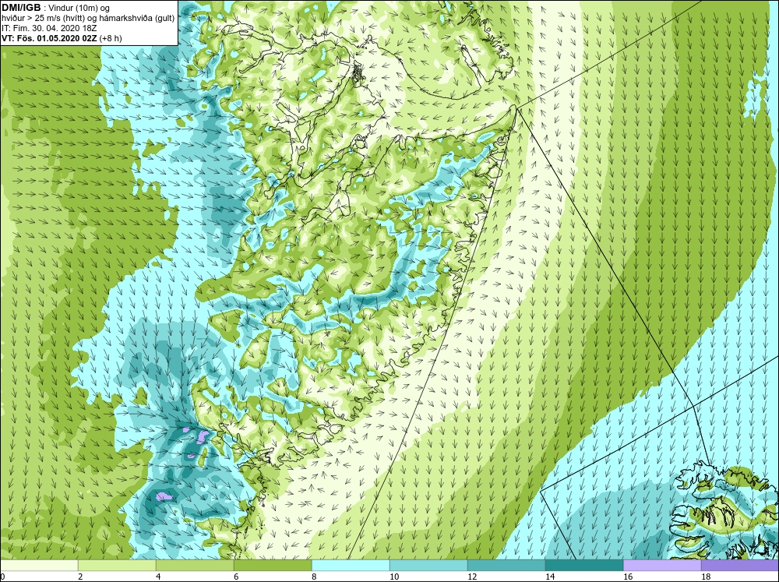Click the 6–8 m/s olive green legend swatch
The image size is (779, 582).
[273, 566]
